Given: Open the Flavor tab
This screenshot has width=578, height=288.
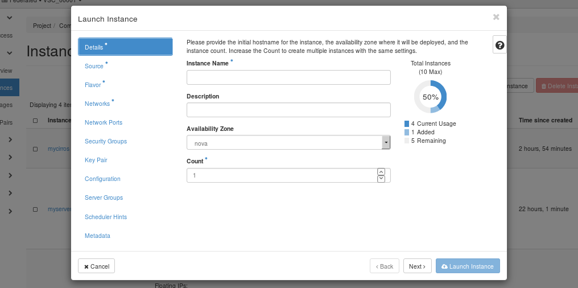Looking at the screenshot, I should point(93,85).
